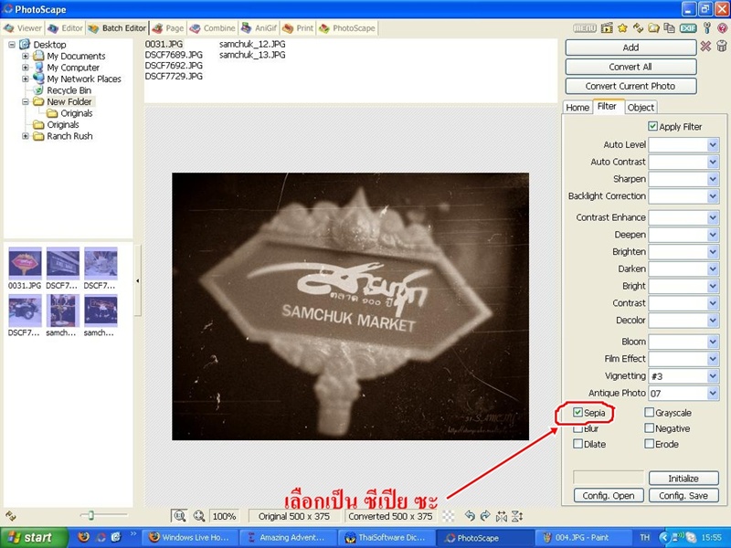Viewport: 731px width, 548px height.
Task: Remove selected photo with pink X icon
Action: pyautogui.click(x=705, y=47)
